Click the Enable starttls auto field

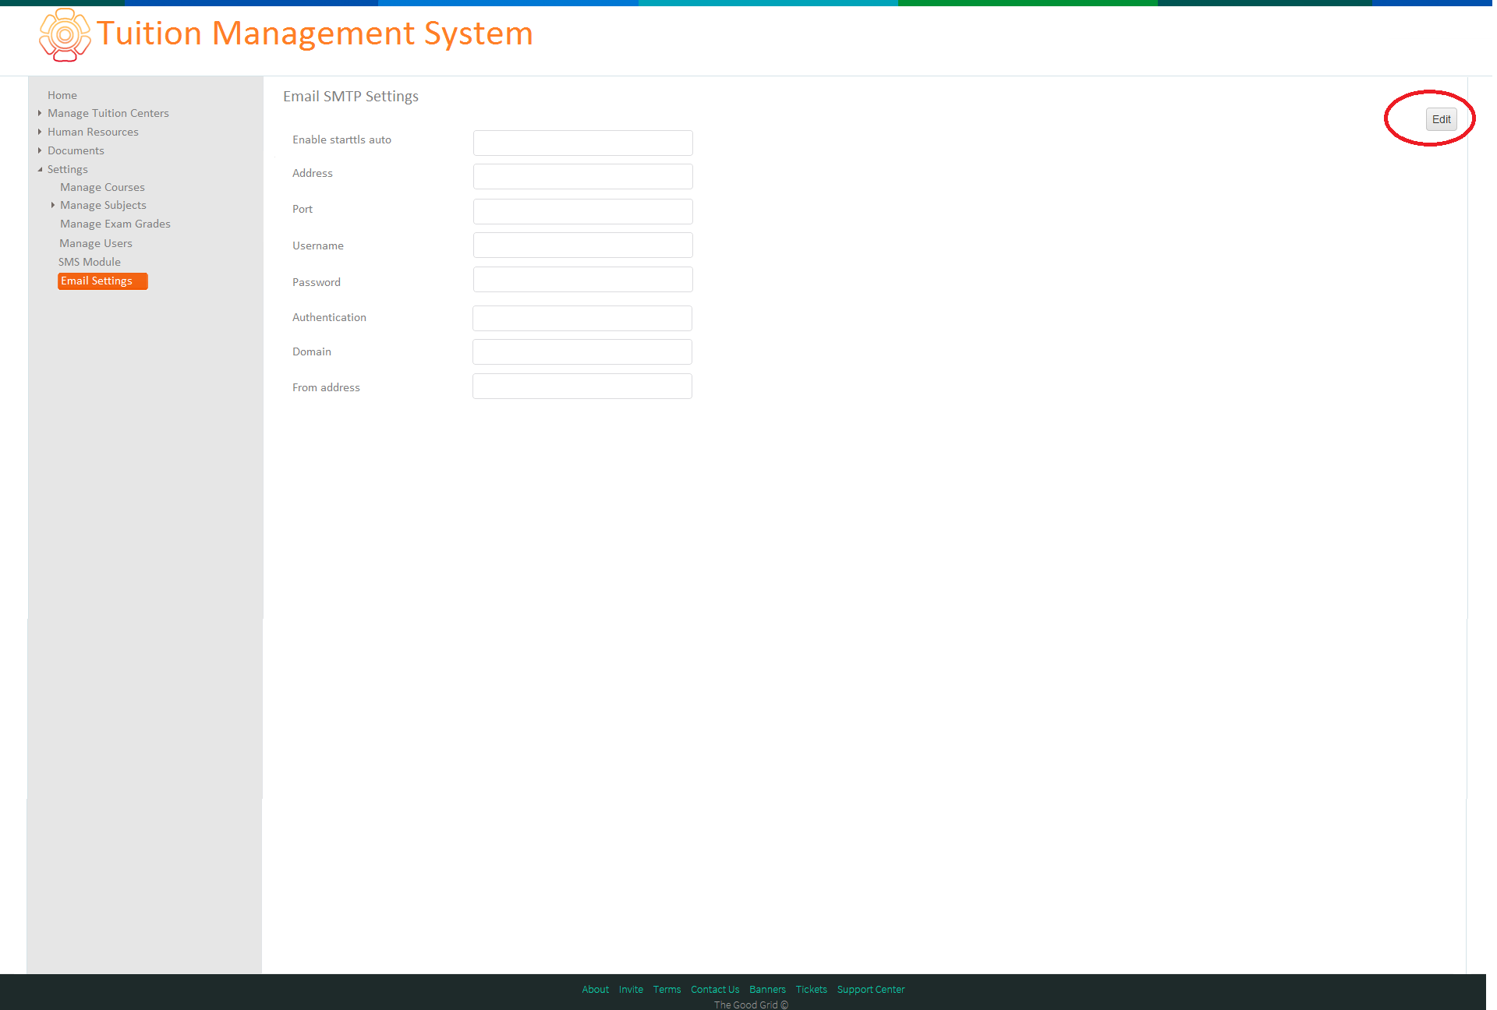582,143
